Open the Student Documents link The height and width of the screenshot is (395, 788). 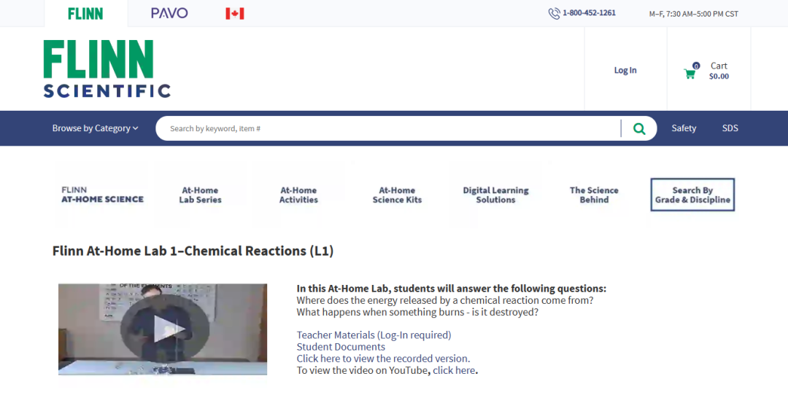(341, 347)
